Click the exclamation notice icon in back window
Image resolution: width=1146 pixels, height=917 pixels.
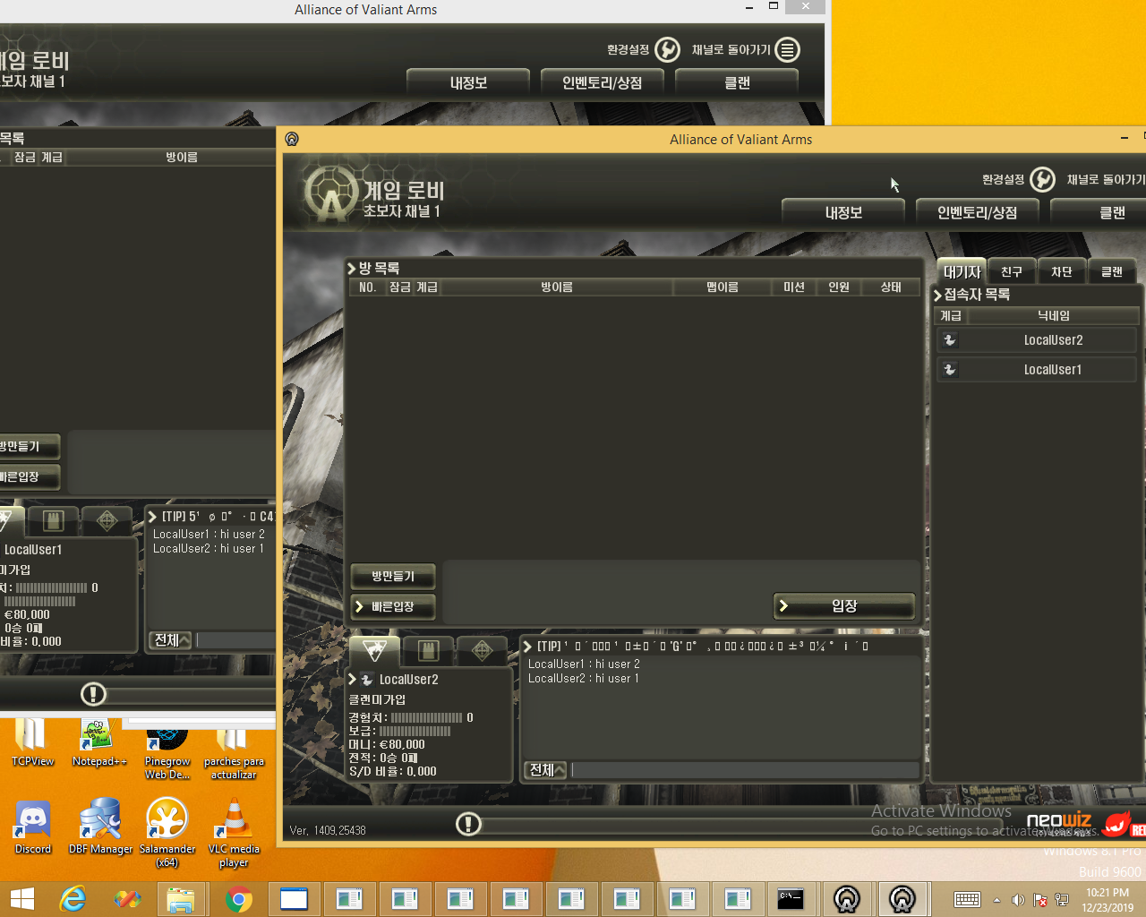93,694
